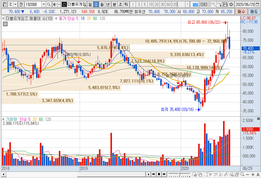261x178 pixels.
Task: Switch chart to yearly 년 period
Action: point(108,4)
